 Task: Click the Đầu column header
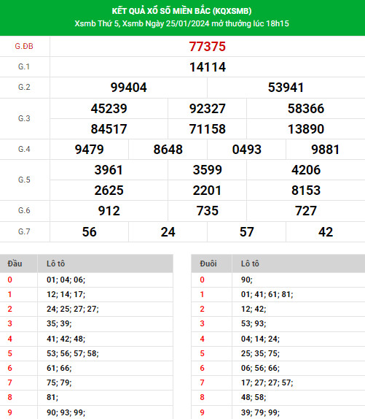[x=15, y=264]
